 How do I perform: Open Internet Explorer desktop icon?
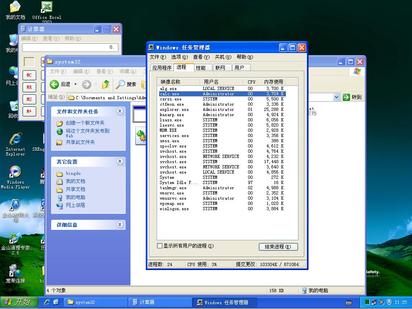point(15,139)
